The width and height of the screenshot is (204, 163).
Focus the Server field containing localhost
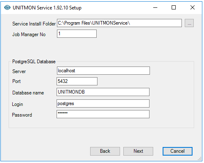point(103,71)
